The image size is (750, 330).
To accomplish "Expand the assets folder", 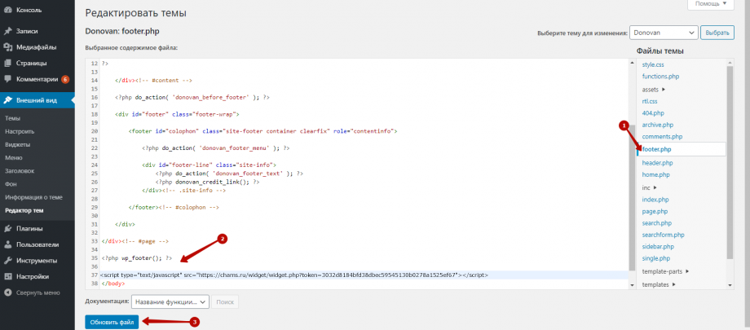I will click(x=654, y=89).
